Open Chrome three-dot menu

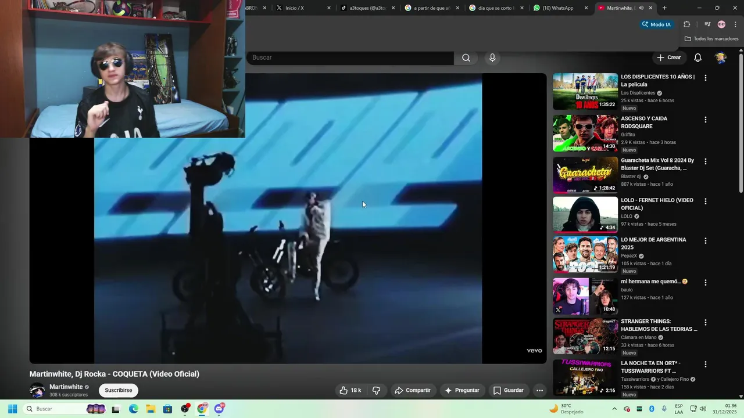click(x=735, y=24)
